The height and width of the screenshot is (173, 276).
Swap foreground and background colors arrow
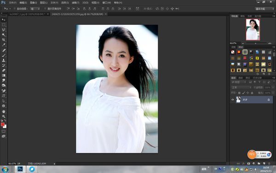5,120
